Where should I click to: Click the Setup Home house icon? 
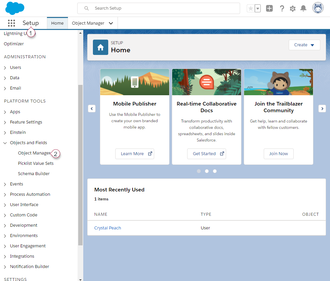(x=101, y=47)
